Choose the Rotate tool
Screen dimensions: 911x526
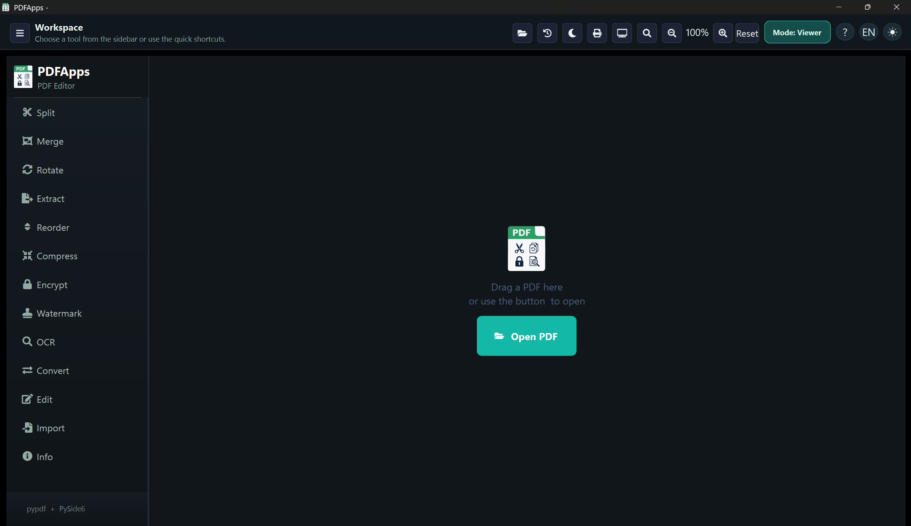click(x=77, y=170)
